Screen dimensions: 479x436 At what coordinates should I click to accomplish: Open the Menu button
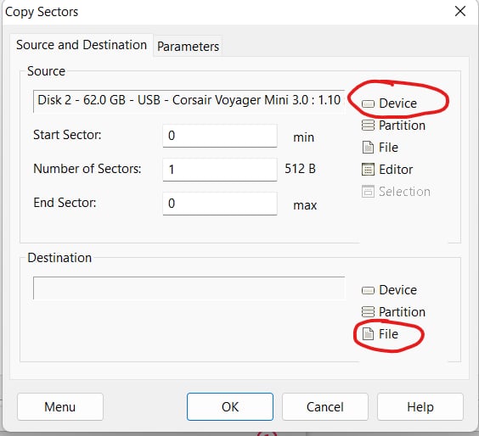pos(60,406)
